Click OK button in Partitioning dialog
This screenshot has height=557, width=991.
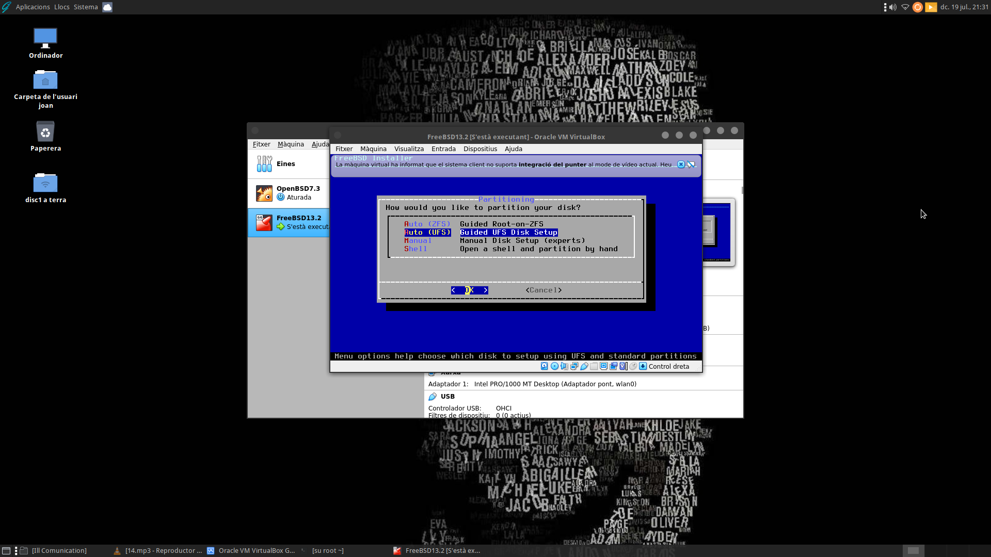pos(469,290)
